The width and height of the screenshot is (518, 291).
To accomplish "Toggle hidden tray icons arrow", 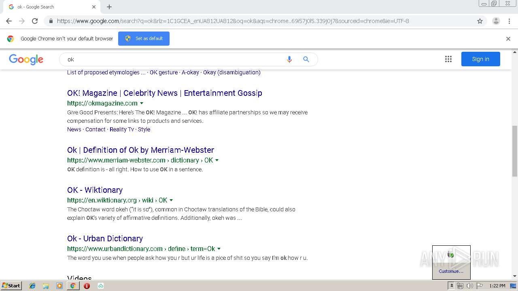I will pos(451,286).
